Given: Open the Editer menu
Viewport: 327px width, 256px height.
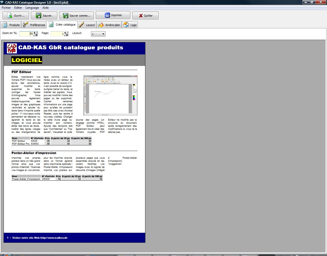Looking at the screenshot, I should (18, 8).
